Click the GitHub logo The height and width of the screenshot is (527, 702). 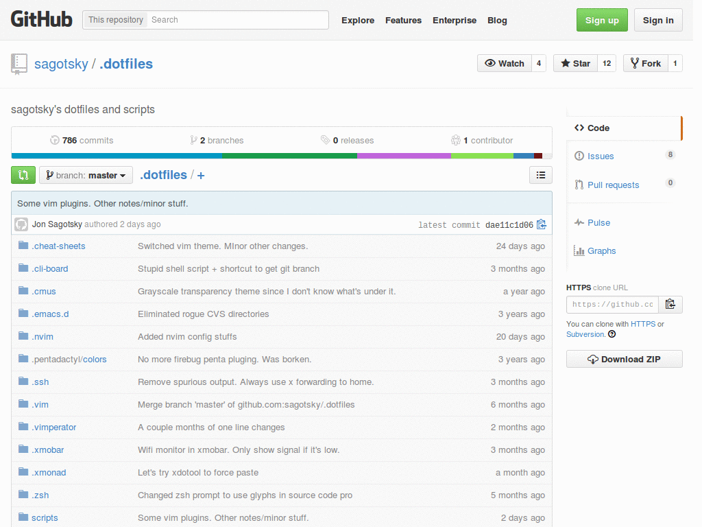coord(42,19)
